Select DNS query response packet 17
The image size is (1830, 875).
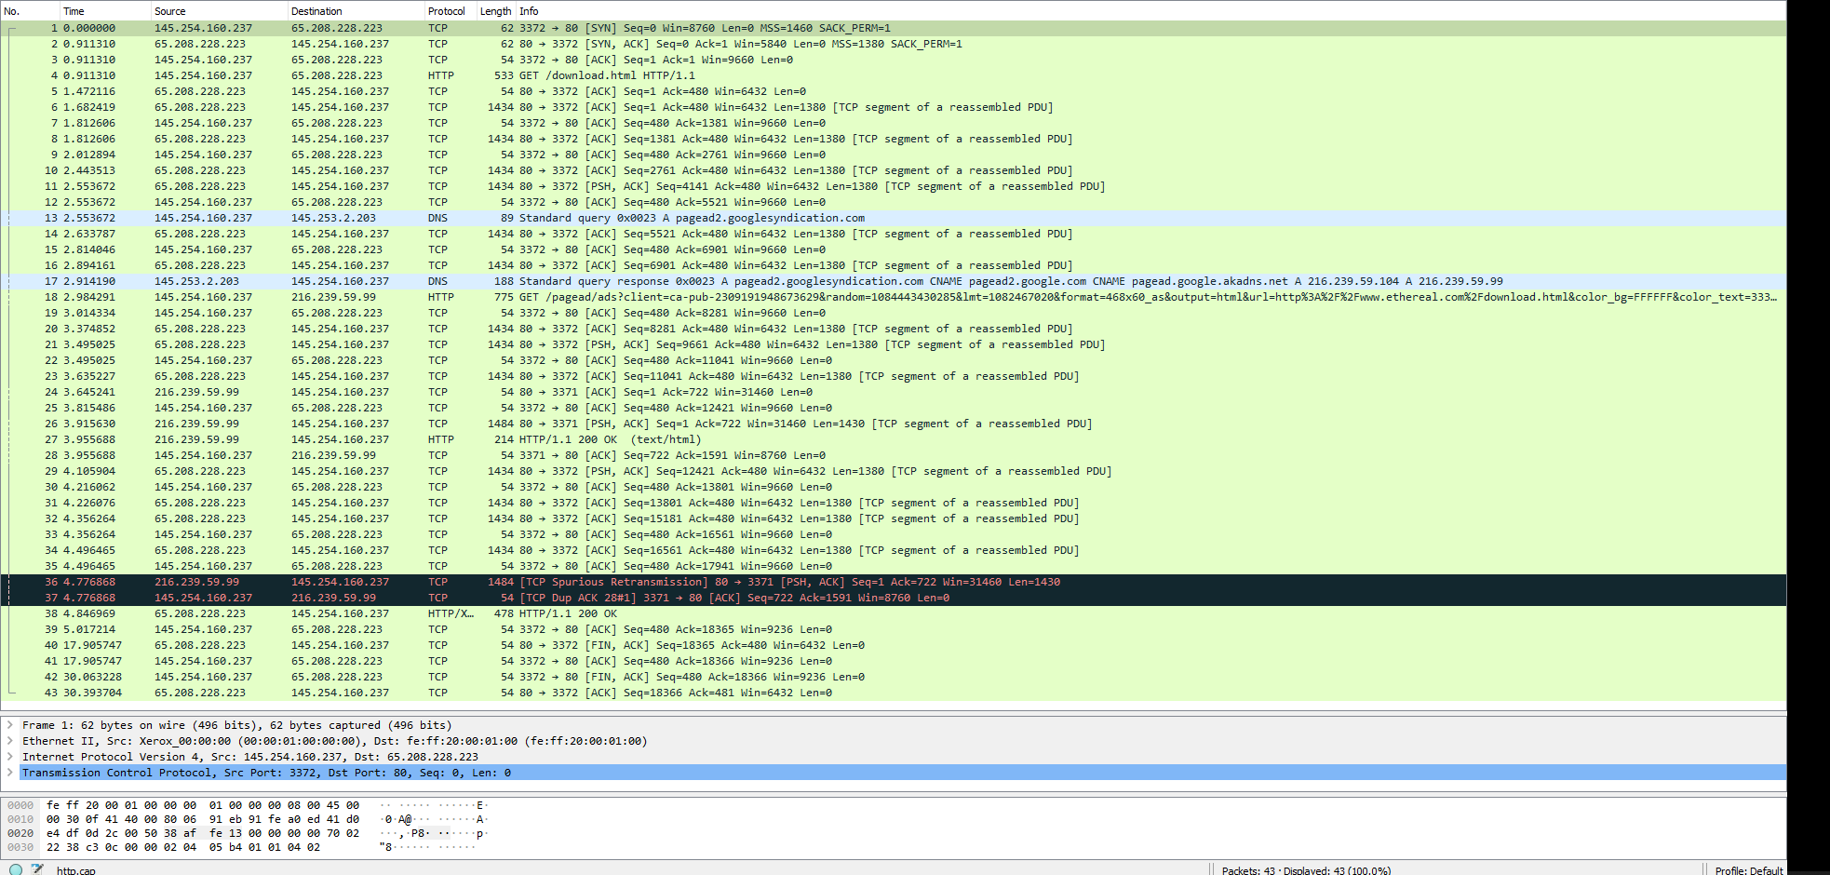894,281
